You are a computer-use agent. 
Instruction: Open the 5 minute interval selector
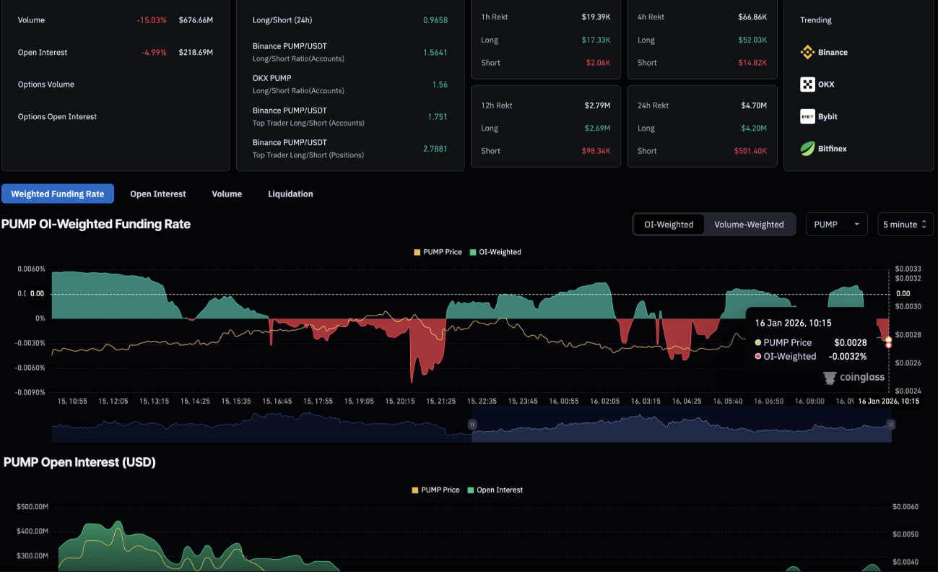(x=905, y=225)
